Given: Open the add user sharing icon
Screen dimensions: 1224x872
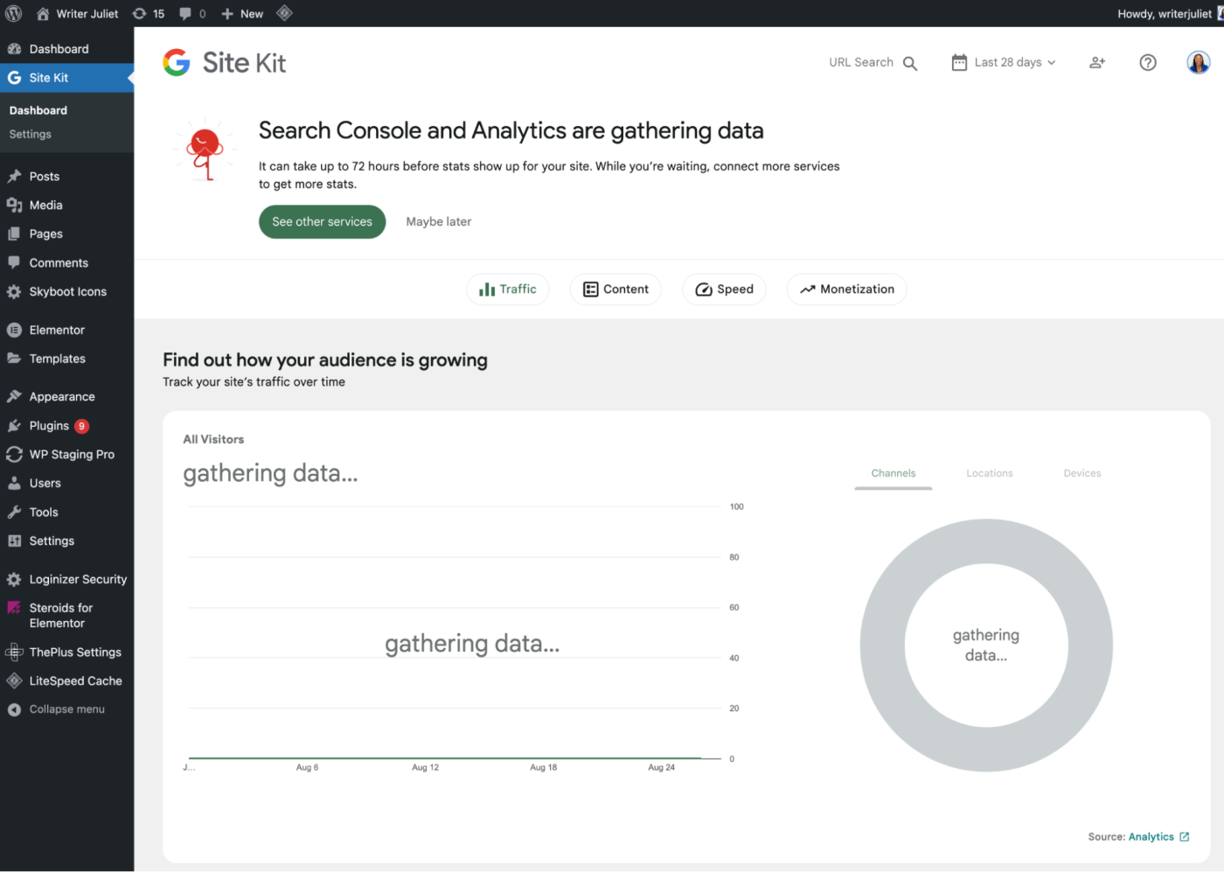Looking at the screenshot, I should coord(1097,62).
